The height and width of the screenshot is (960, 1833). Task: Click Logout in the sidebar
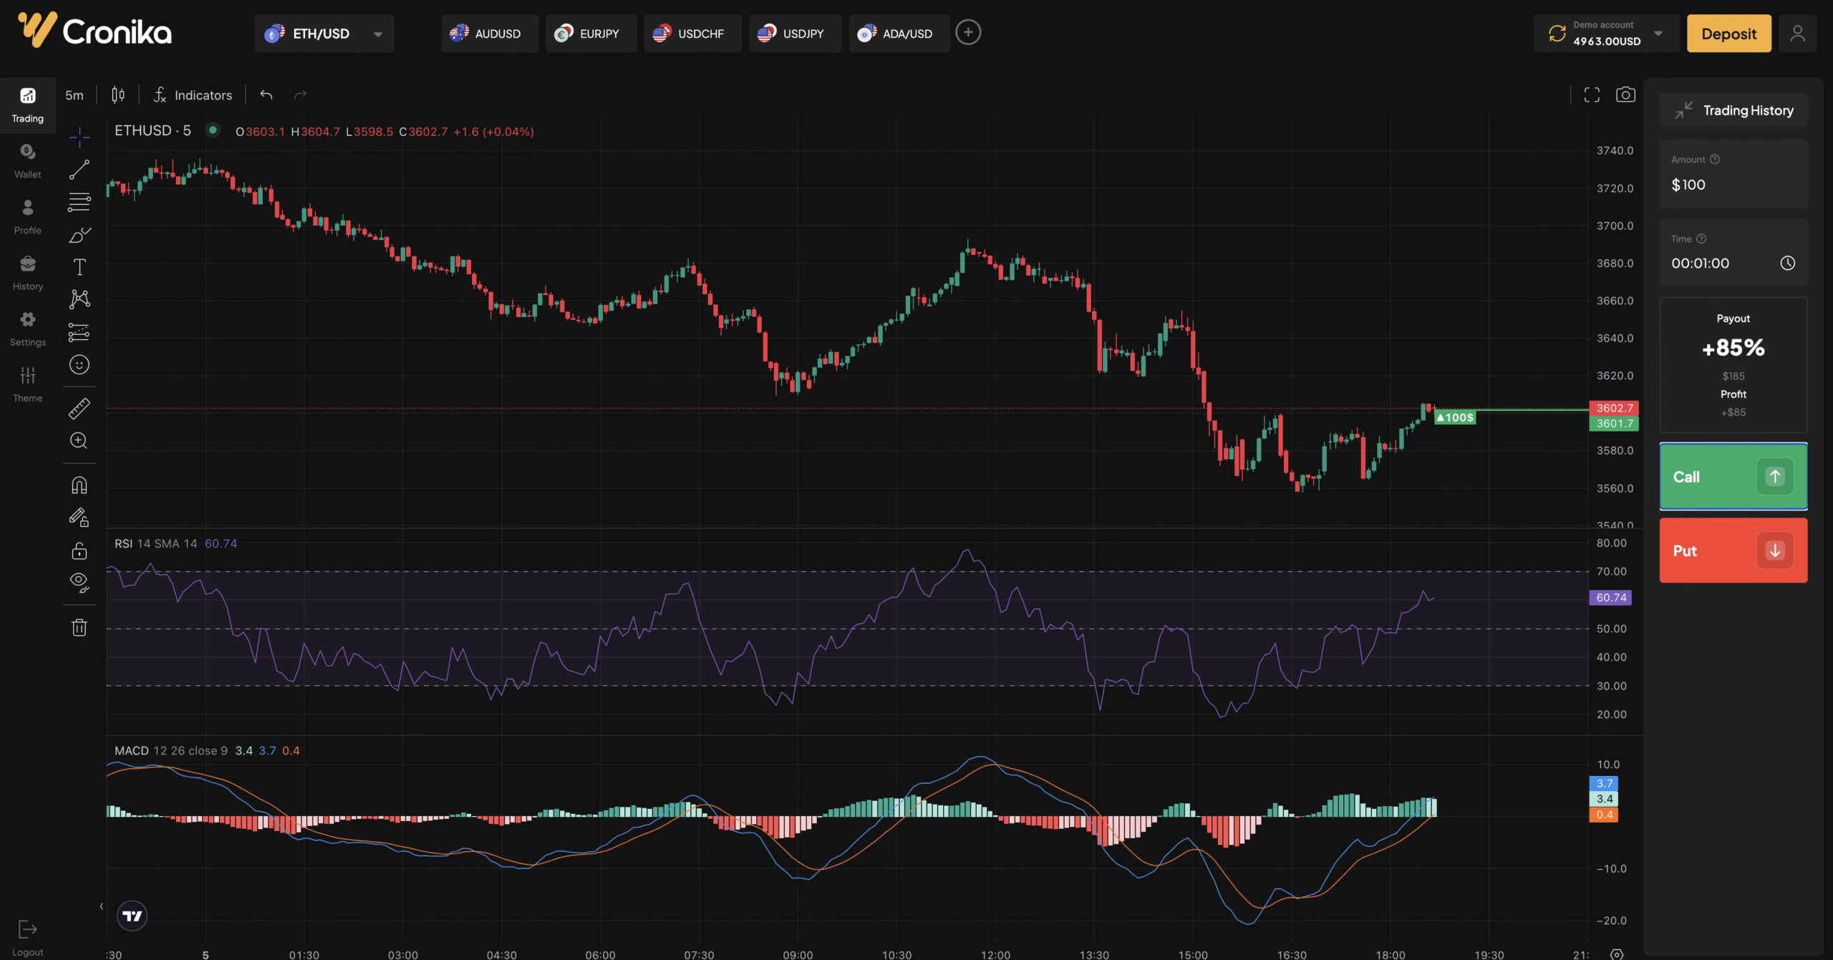point(28,939)
